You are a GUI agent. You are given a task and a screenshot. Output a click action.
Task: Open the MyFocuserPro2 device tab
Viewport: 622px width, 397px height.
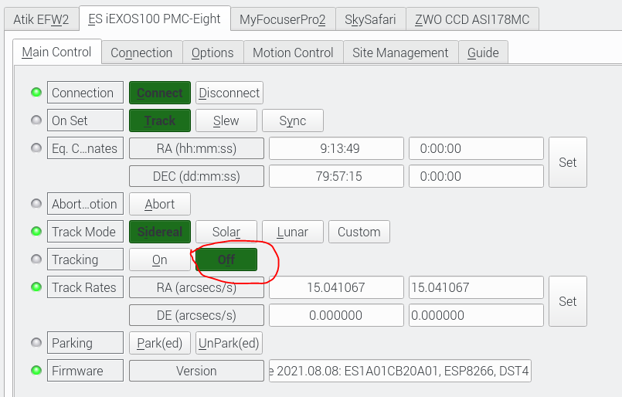pyautogui.click(x=283, y=19)
